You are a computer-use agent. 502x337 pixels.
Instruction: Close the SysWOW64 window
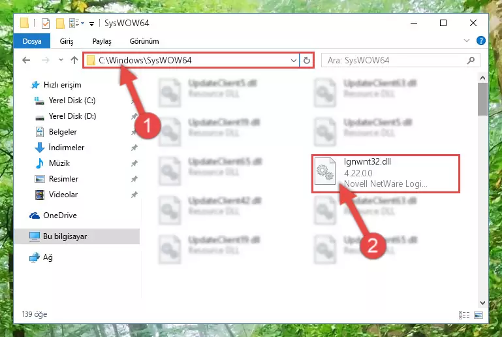point(473,23)
